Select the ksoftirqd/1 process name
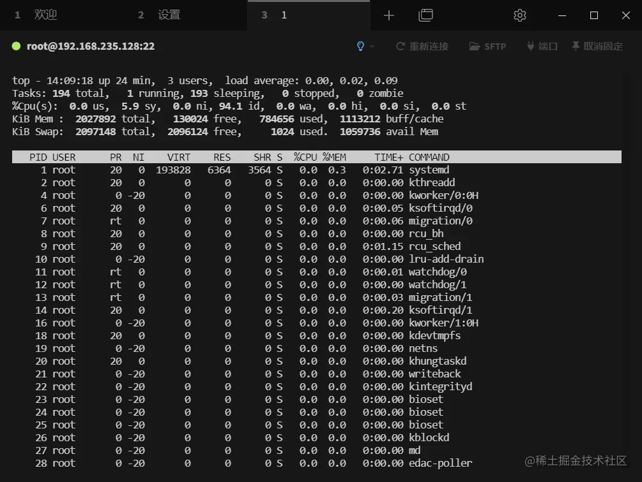Screen dimensions: 642x482 coord(441,310)
